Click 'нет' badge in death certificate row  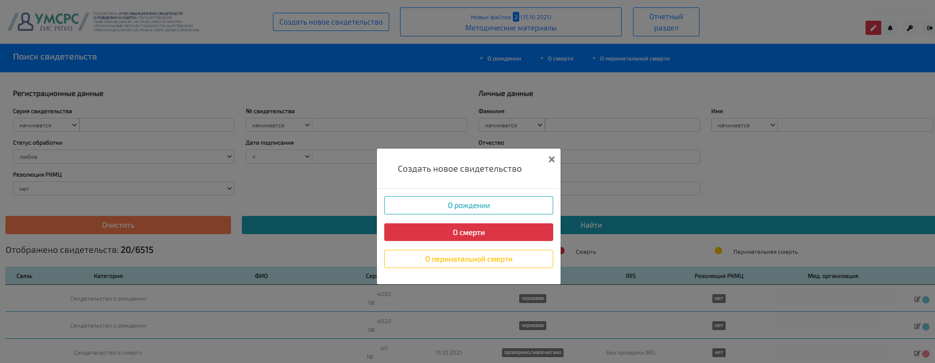(719, 353)
